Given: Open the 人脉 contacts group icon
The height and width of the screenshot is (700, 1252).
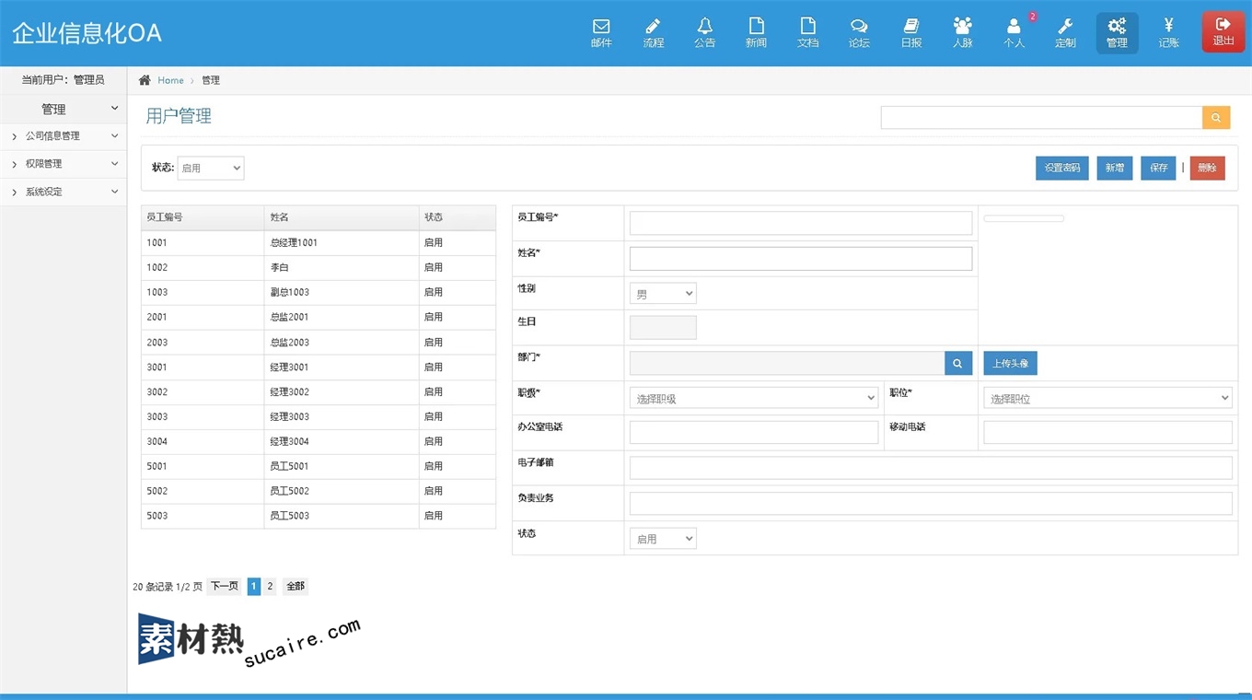Looking at the screenshot, I should (x=962, y=32).
